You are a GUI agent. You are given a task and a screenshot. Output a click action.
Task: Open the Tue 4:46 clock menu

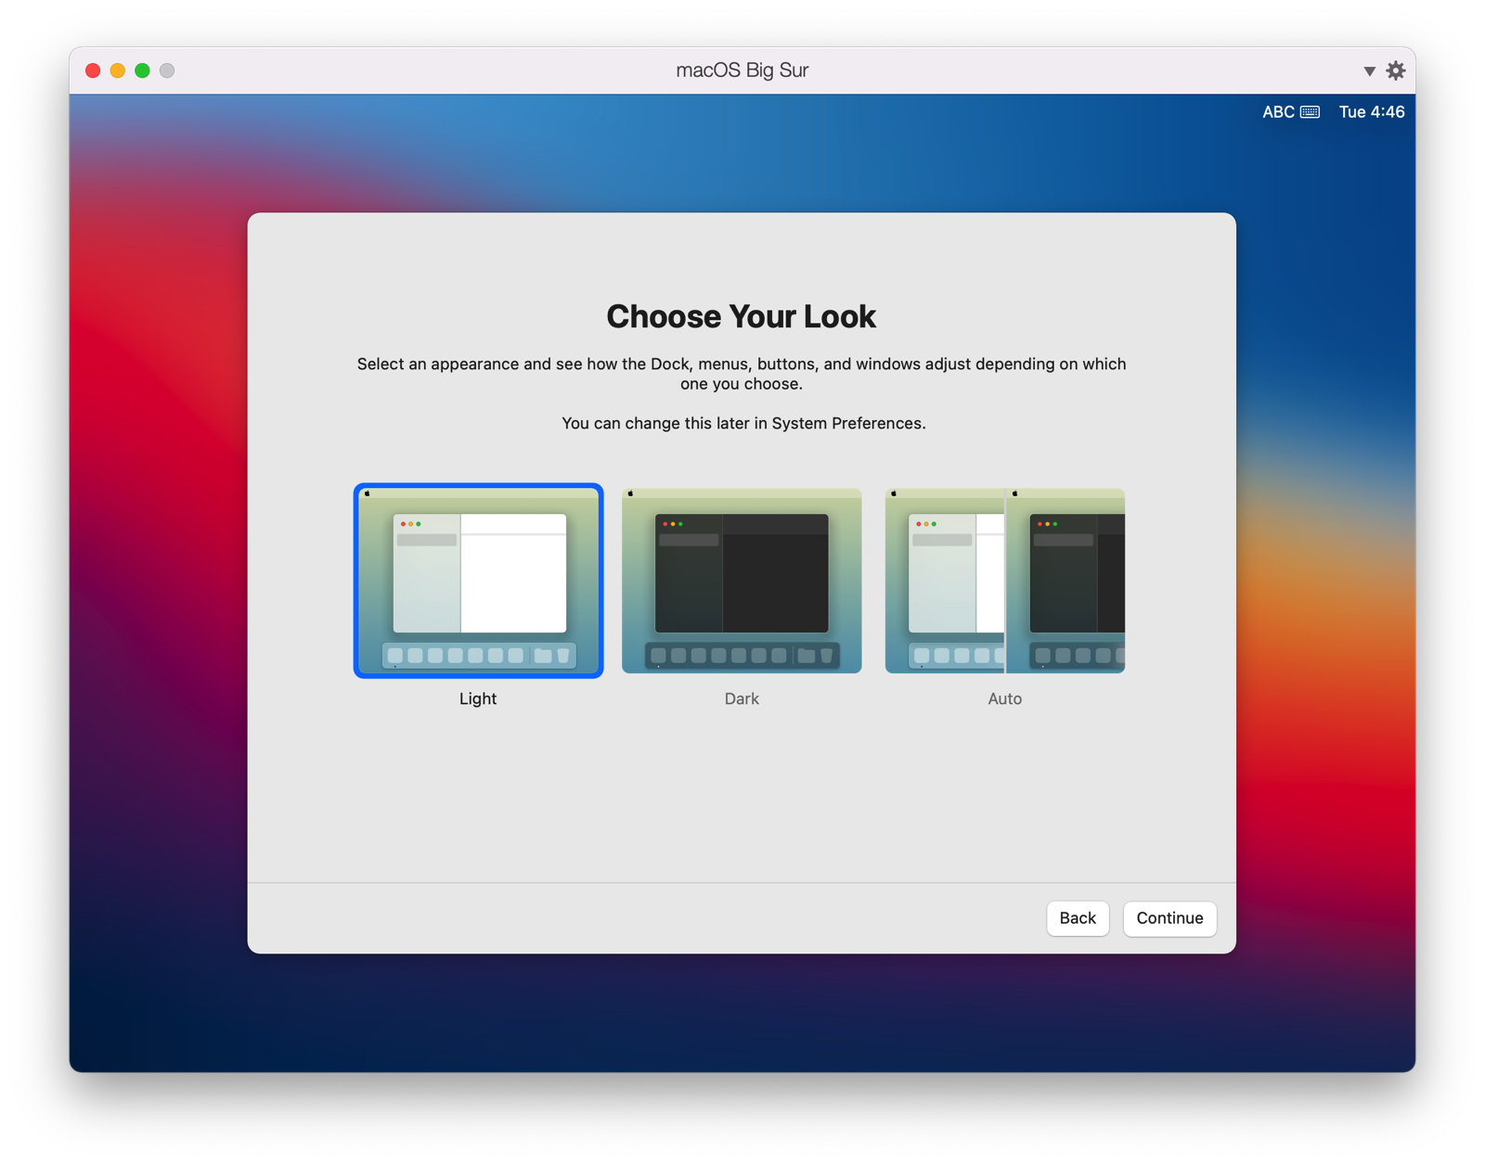[1372, 111]
